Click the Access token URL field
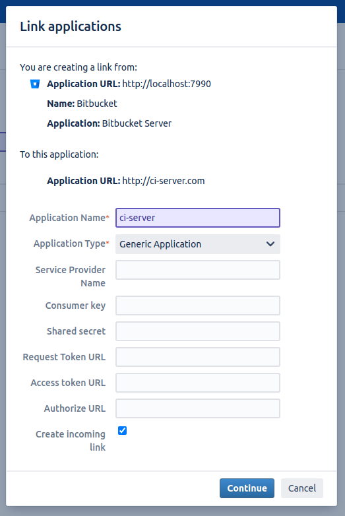The width and height of the screenshot is (345, 516). coord(198,383)
